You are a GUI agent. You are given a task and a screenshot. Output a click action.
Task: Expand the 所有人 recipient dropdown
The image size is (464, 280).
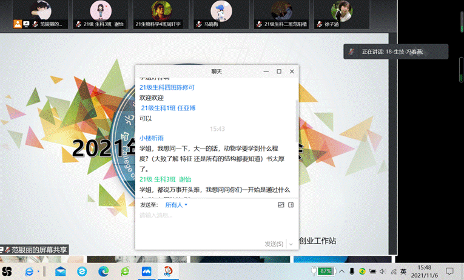177,205
